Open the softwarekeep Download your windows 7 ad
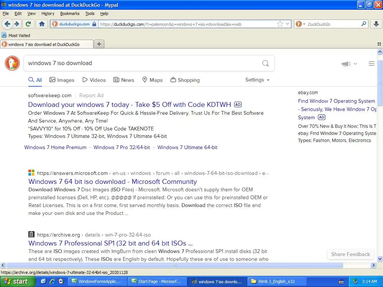This screenshot has width=383, height=287. click(x=129, y=105)
